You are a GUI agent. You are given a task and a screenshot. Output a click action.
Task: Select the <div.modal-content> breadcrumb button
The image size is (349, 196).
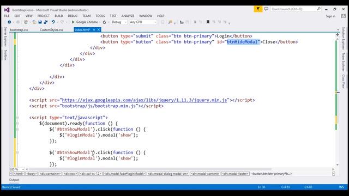(x=205, y=174)
